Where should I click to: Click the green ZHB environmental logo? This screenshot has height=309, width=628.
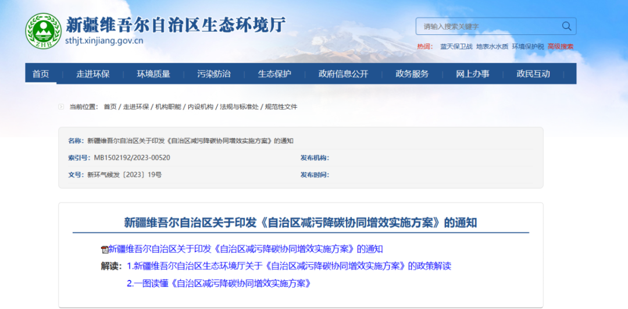tap(43, 31)
